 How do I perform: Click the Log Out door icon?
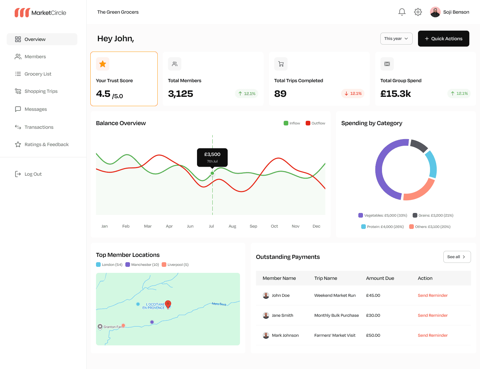[x=18, y=174]
